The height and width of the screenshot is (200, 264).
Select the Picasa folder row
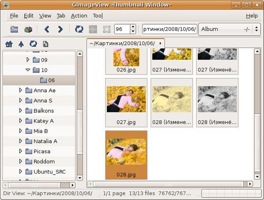(39, 151)
